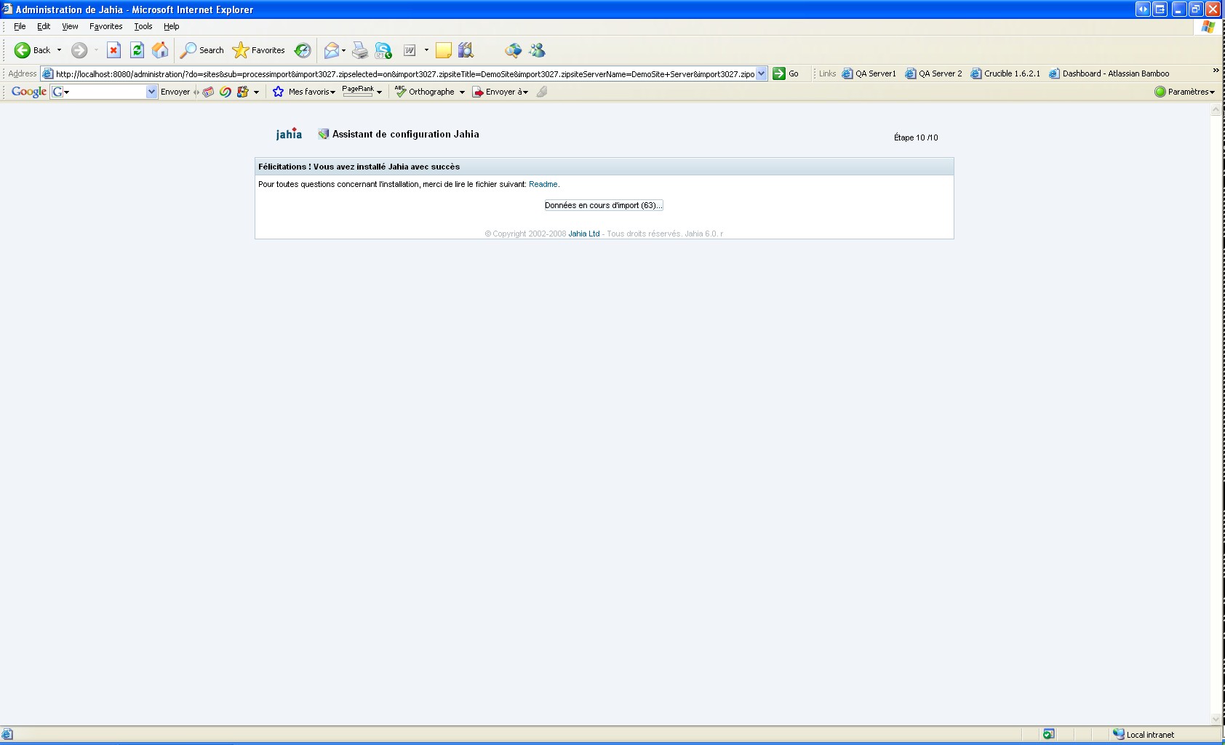
Task: Open the File menu
Action: pyautogui.click(x=20, y=26)
